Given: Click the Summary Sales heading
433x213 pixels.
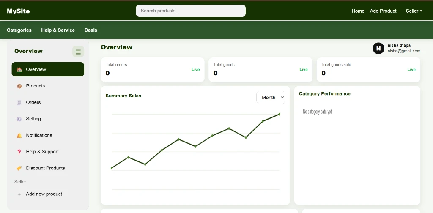Looking at the screenshot, I should [x=123, y=96].
